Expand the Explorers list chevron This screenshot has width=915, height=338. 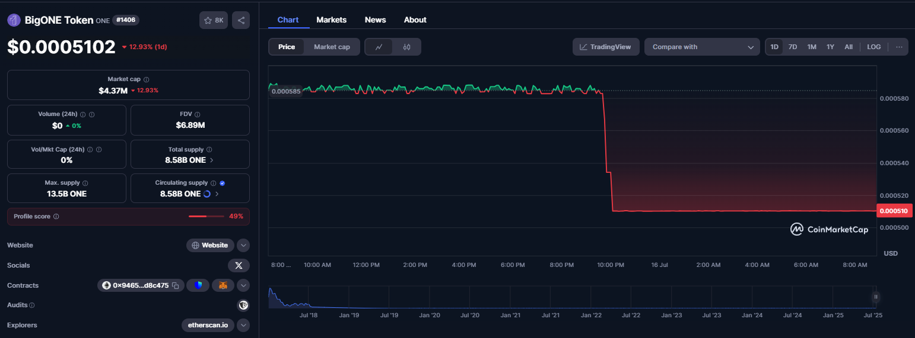(243, 325)
